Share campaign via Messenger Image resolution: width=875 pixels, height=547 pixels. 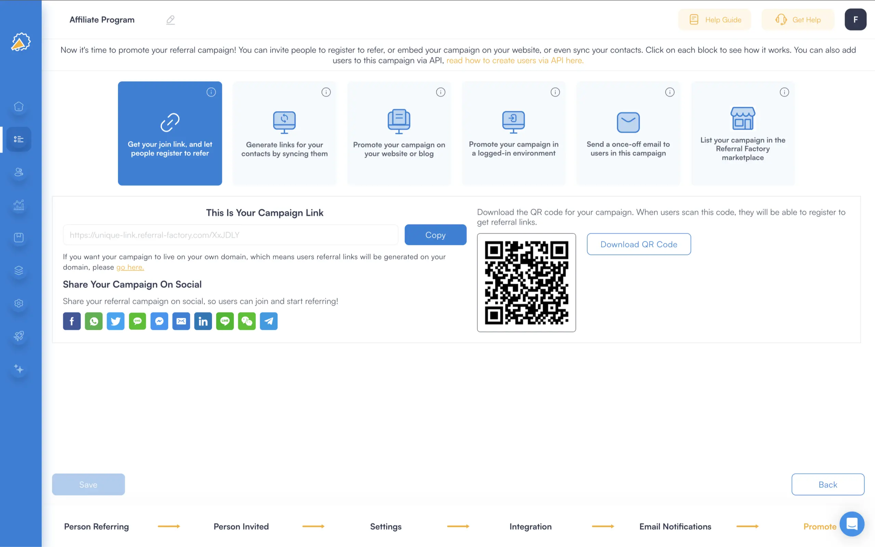coord(159,321)
